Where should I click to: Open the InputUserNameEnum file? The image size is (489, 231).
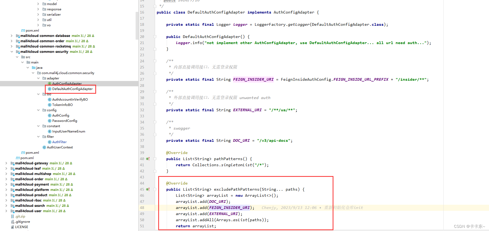(69, 131)
